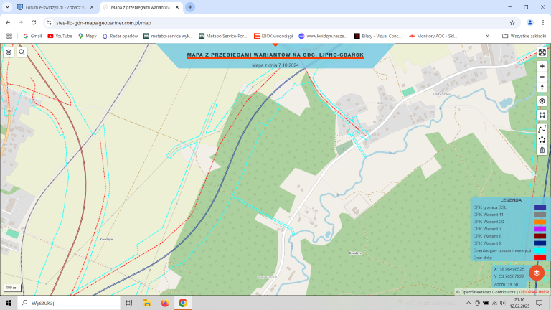
Task: Expand hidden bookmarks with double chevron
Action: 488,35
